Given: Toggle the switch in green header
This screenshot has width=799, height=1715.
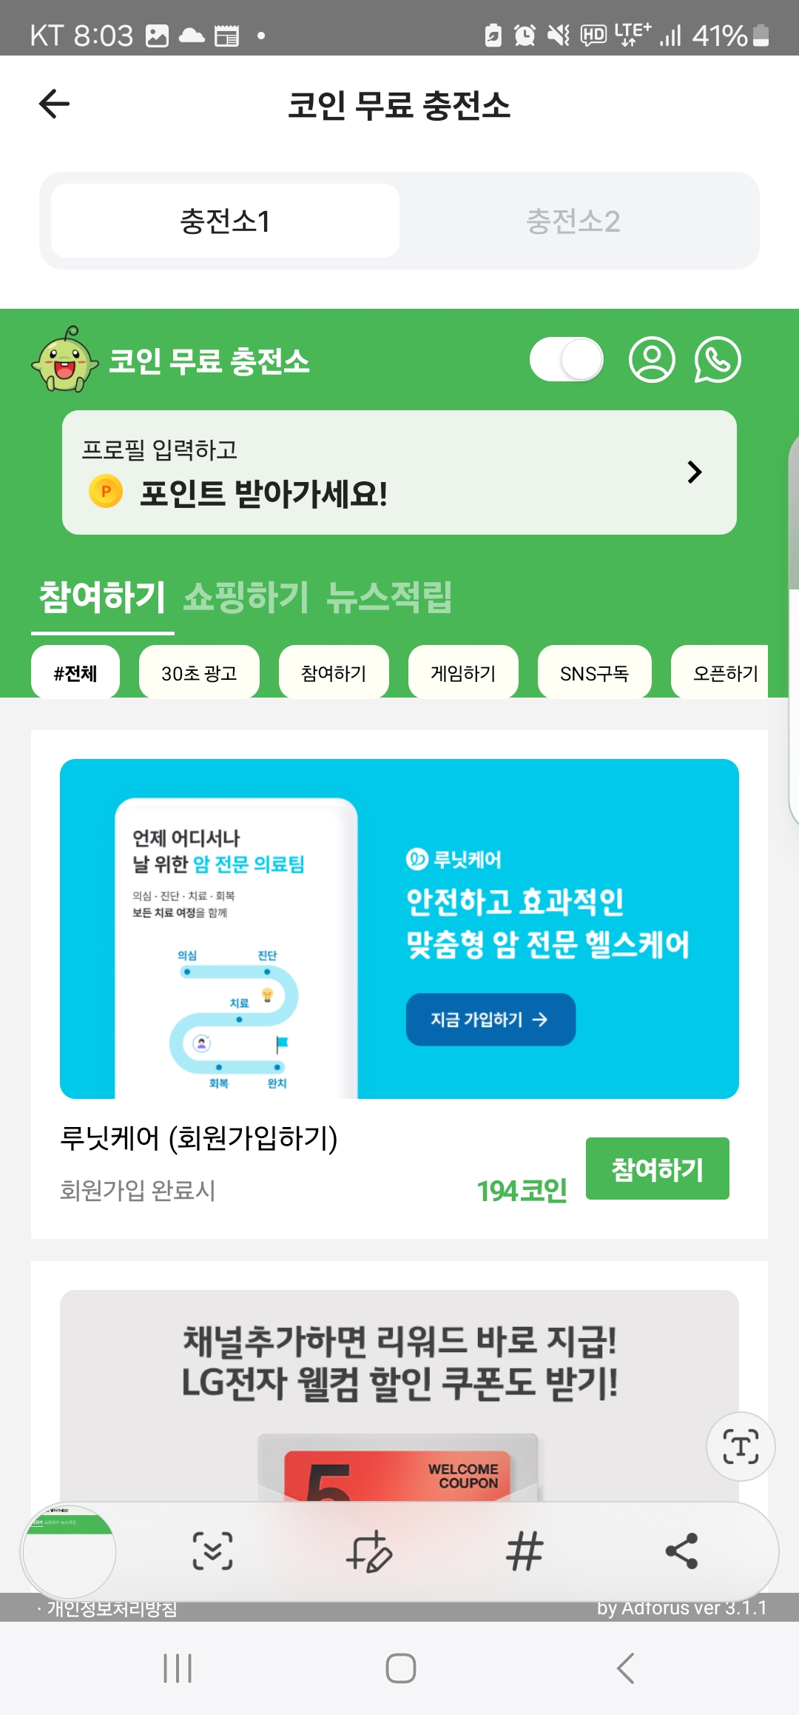Looking at the screenshot, I should [x=567, y=360].
